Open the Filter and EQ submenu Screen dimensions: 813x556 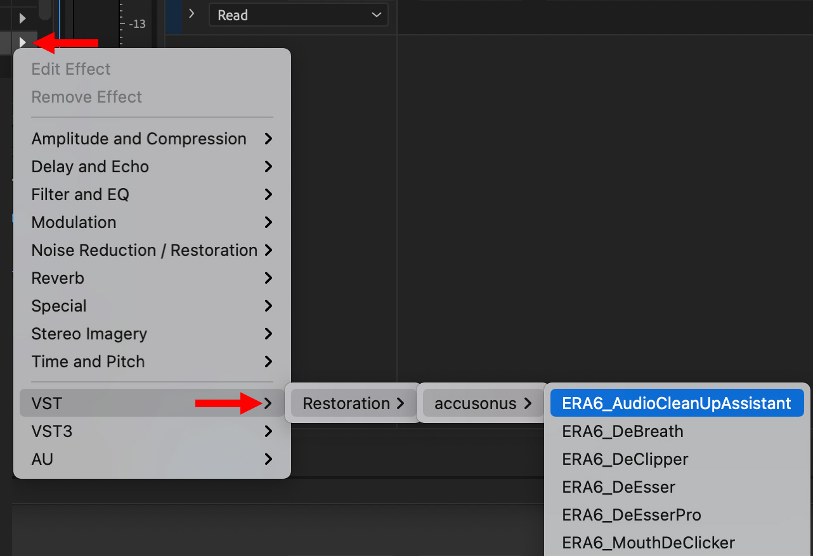pyautogui.click(x=152, y=194)
